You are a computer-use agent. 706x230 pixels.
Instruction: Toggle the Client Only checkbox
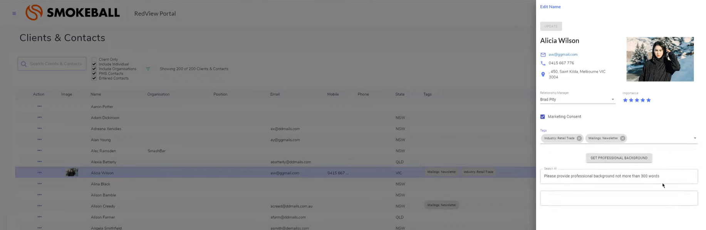pyautogui.click(x=94, y=60)
